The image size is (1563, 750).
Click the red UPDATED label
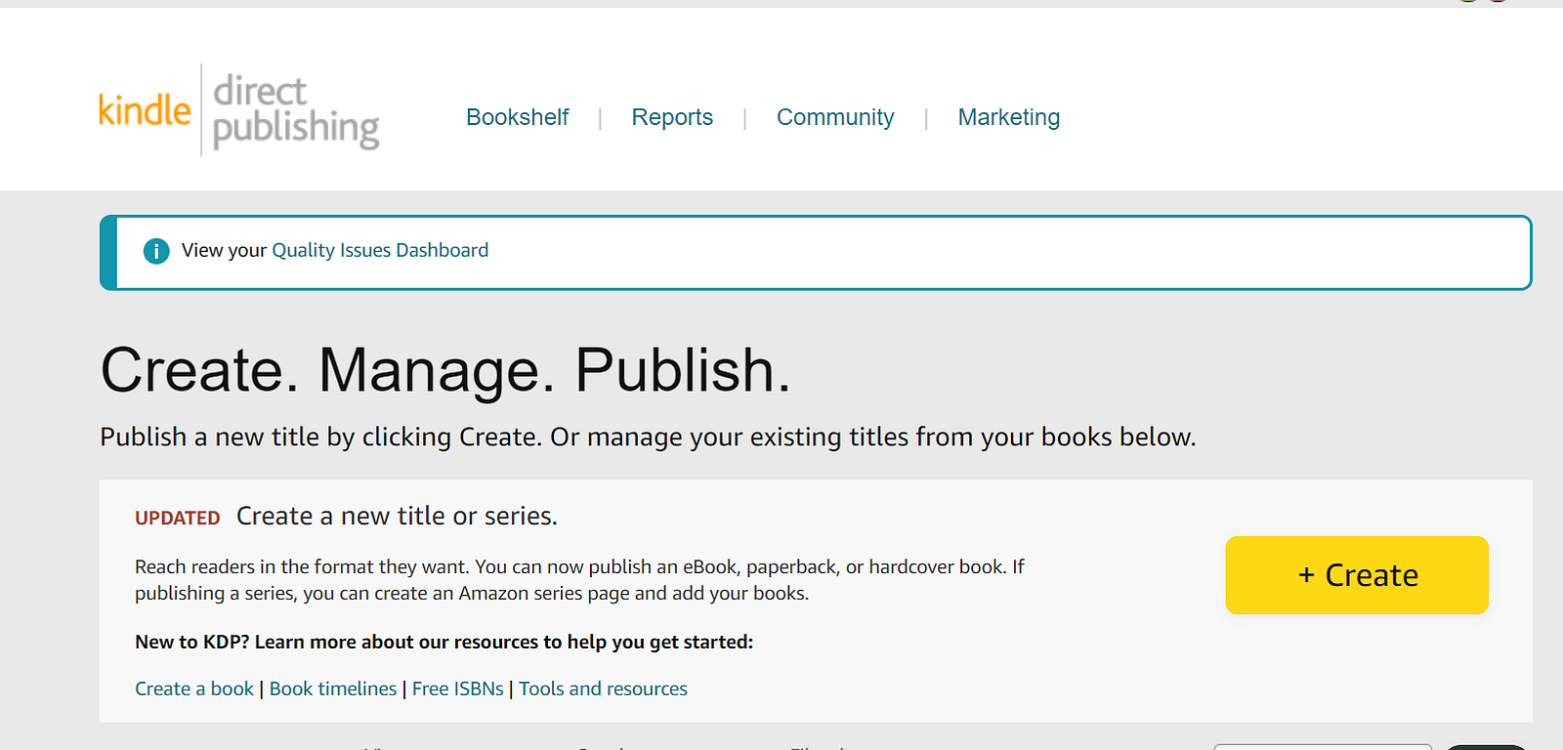pos(178,518)
